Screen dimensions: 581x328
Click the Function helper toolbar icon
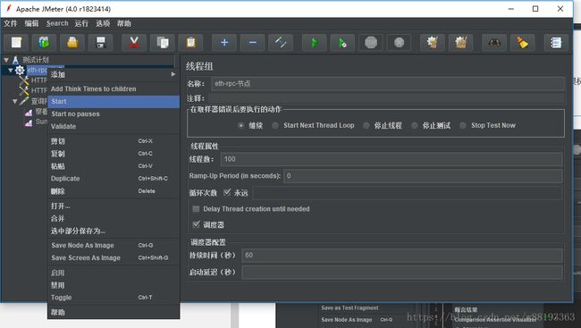pos(556,43)
